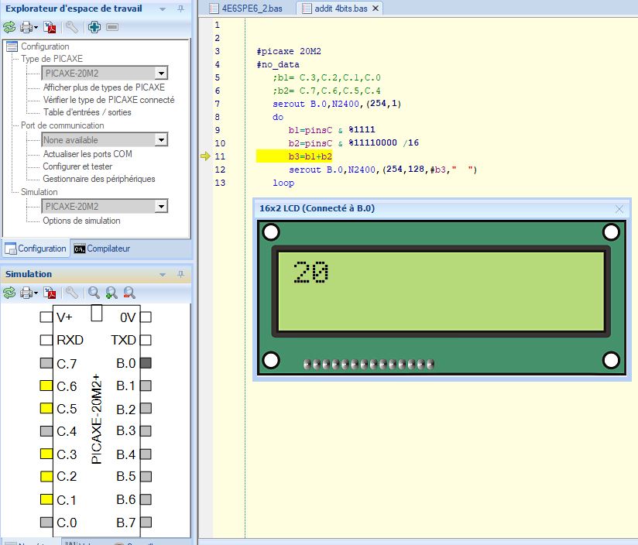Click 'Actualiser les ports COM' link
The height and width of the screenshot is (545, 638).
[x=87, y=154]
